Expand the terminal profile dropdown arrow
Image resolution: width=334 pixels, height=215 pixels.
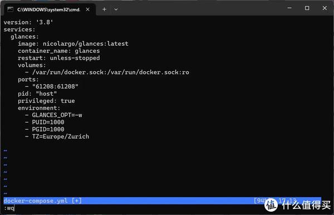coord(116,9)
